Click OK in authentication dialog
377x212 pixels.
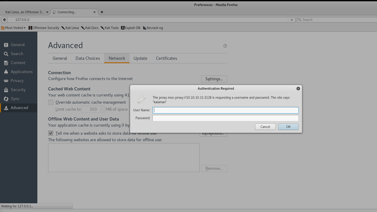click(288, 127)
